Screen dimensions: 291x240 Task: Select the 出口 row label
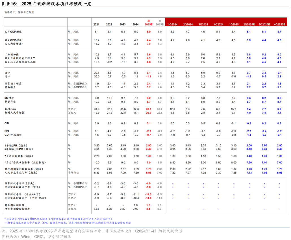pyautogui.click(x=7, y=73)
